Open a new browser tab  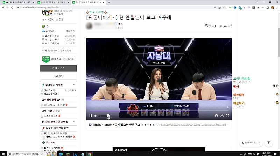(109, 2)
